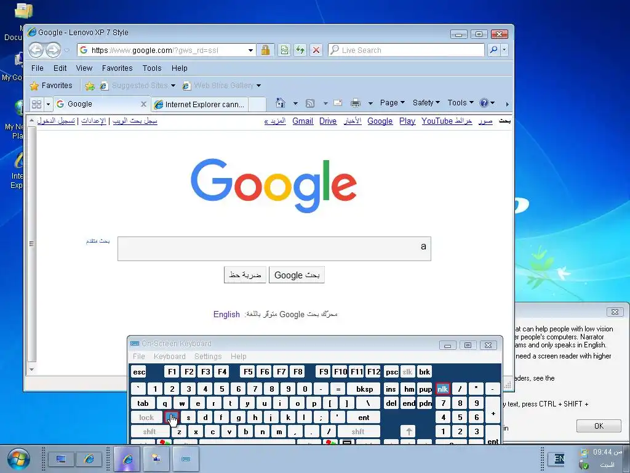Toggle the lock Caps Lock key
Screen dimensions: 630x473
click(146, 418)
